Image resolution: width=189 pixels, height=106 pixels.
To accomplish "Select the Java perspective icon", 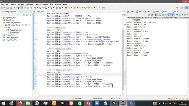I will (187, 8).
